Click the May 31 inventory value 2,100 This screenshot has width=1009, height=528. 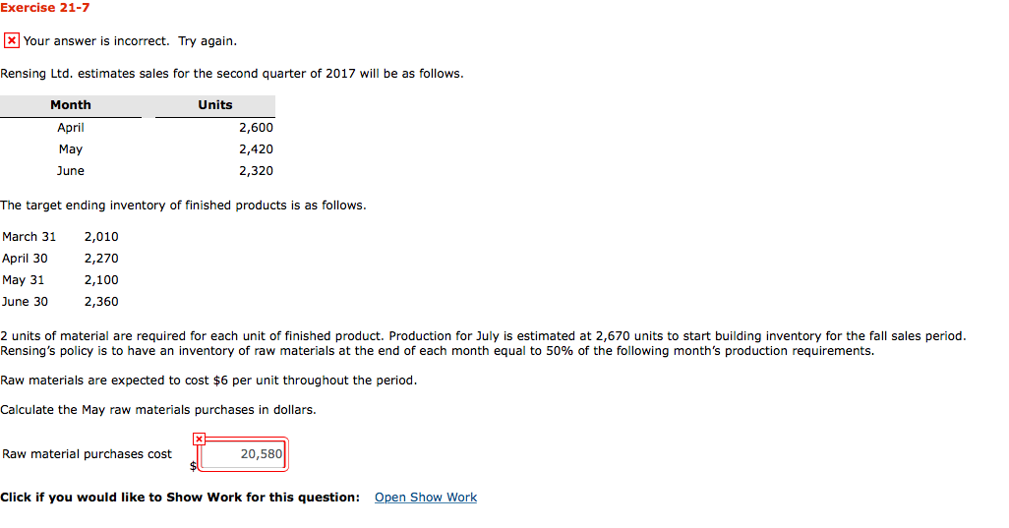(101, 280)
